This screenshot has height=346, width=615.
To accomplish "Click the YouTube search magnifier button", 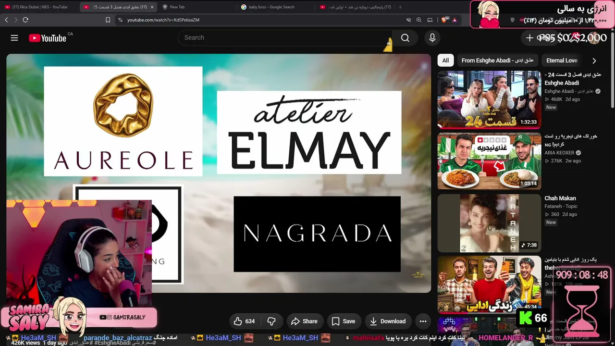I will (x=405, y=38).
